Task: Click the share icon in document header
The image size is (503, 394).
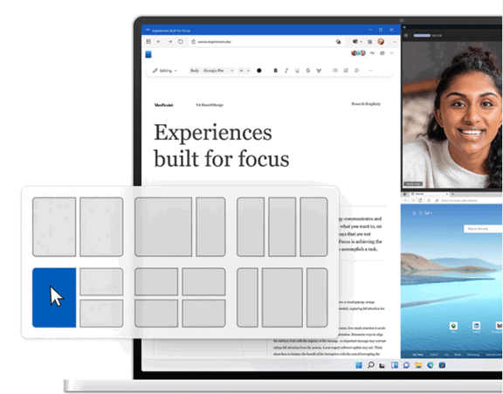Action: [x=382, y=53]
